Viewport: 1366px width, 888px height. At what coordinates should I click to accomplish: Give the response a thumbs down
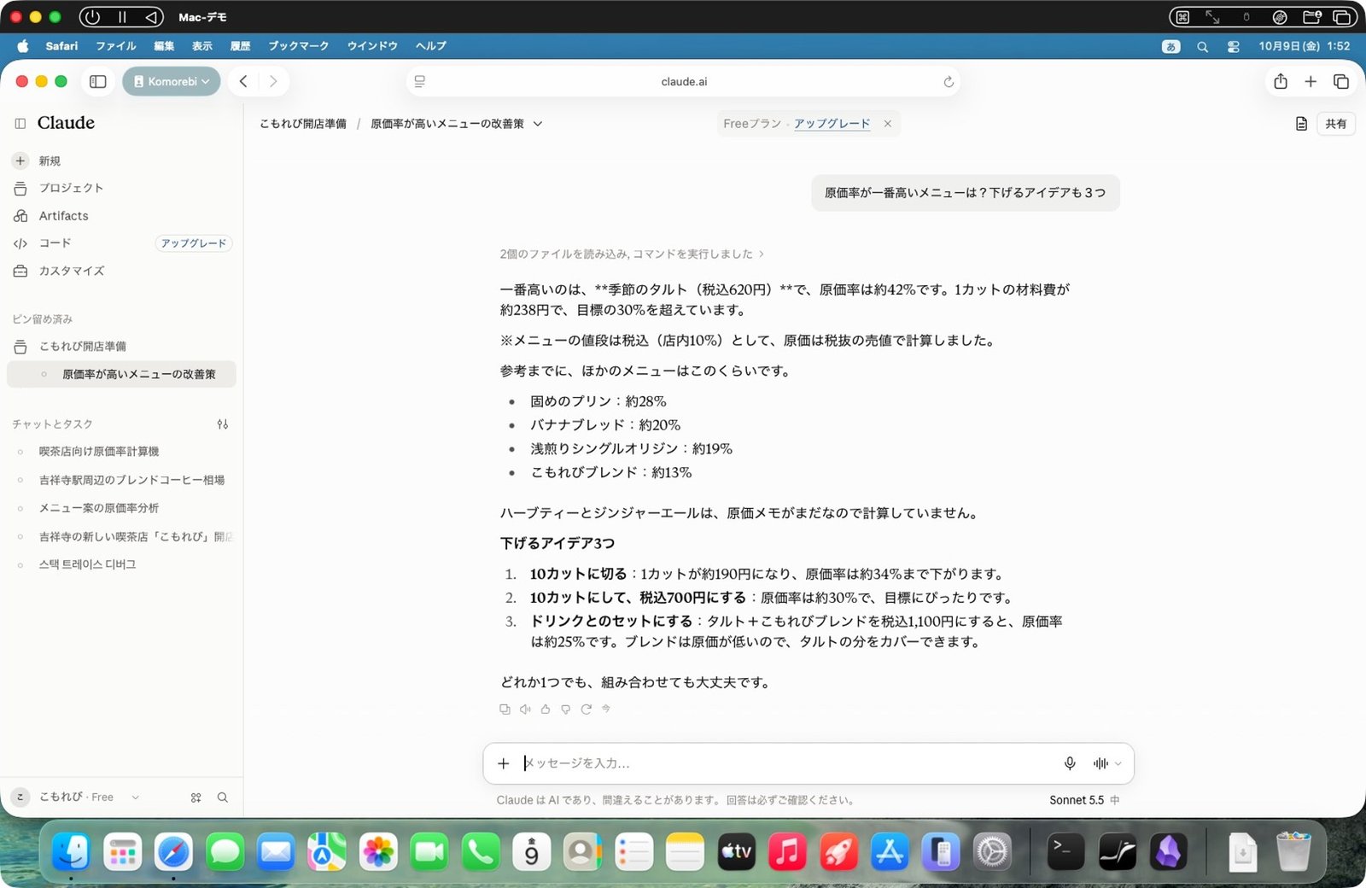(566, 710)
